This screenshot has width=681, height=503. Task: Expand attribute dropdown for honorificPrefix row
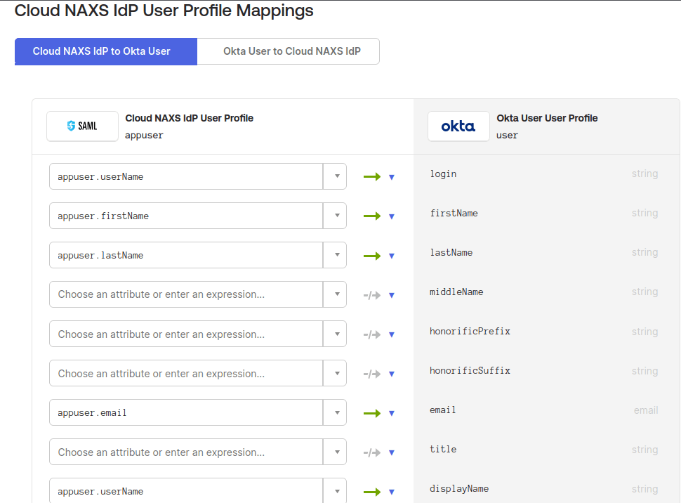(335, 334)
